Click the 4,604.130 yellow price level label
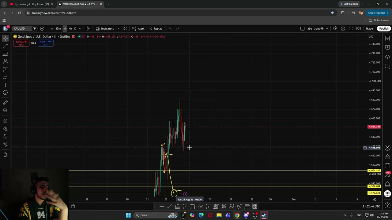This screenshot has width=392, height=220. coord(374,170)
